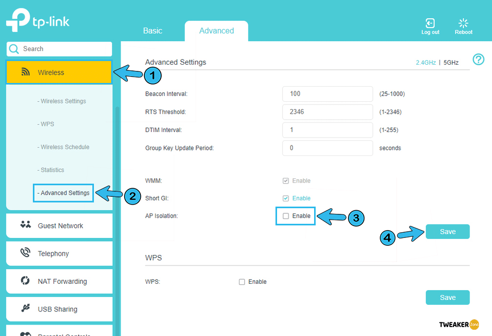Save the WPS section

click(x=448, y=297)
